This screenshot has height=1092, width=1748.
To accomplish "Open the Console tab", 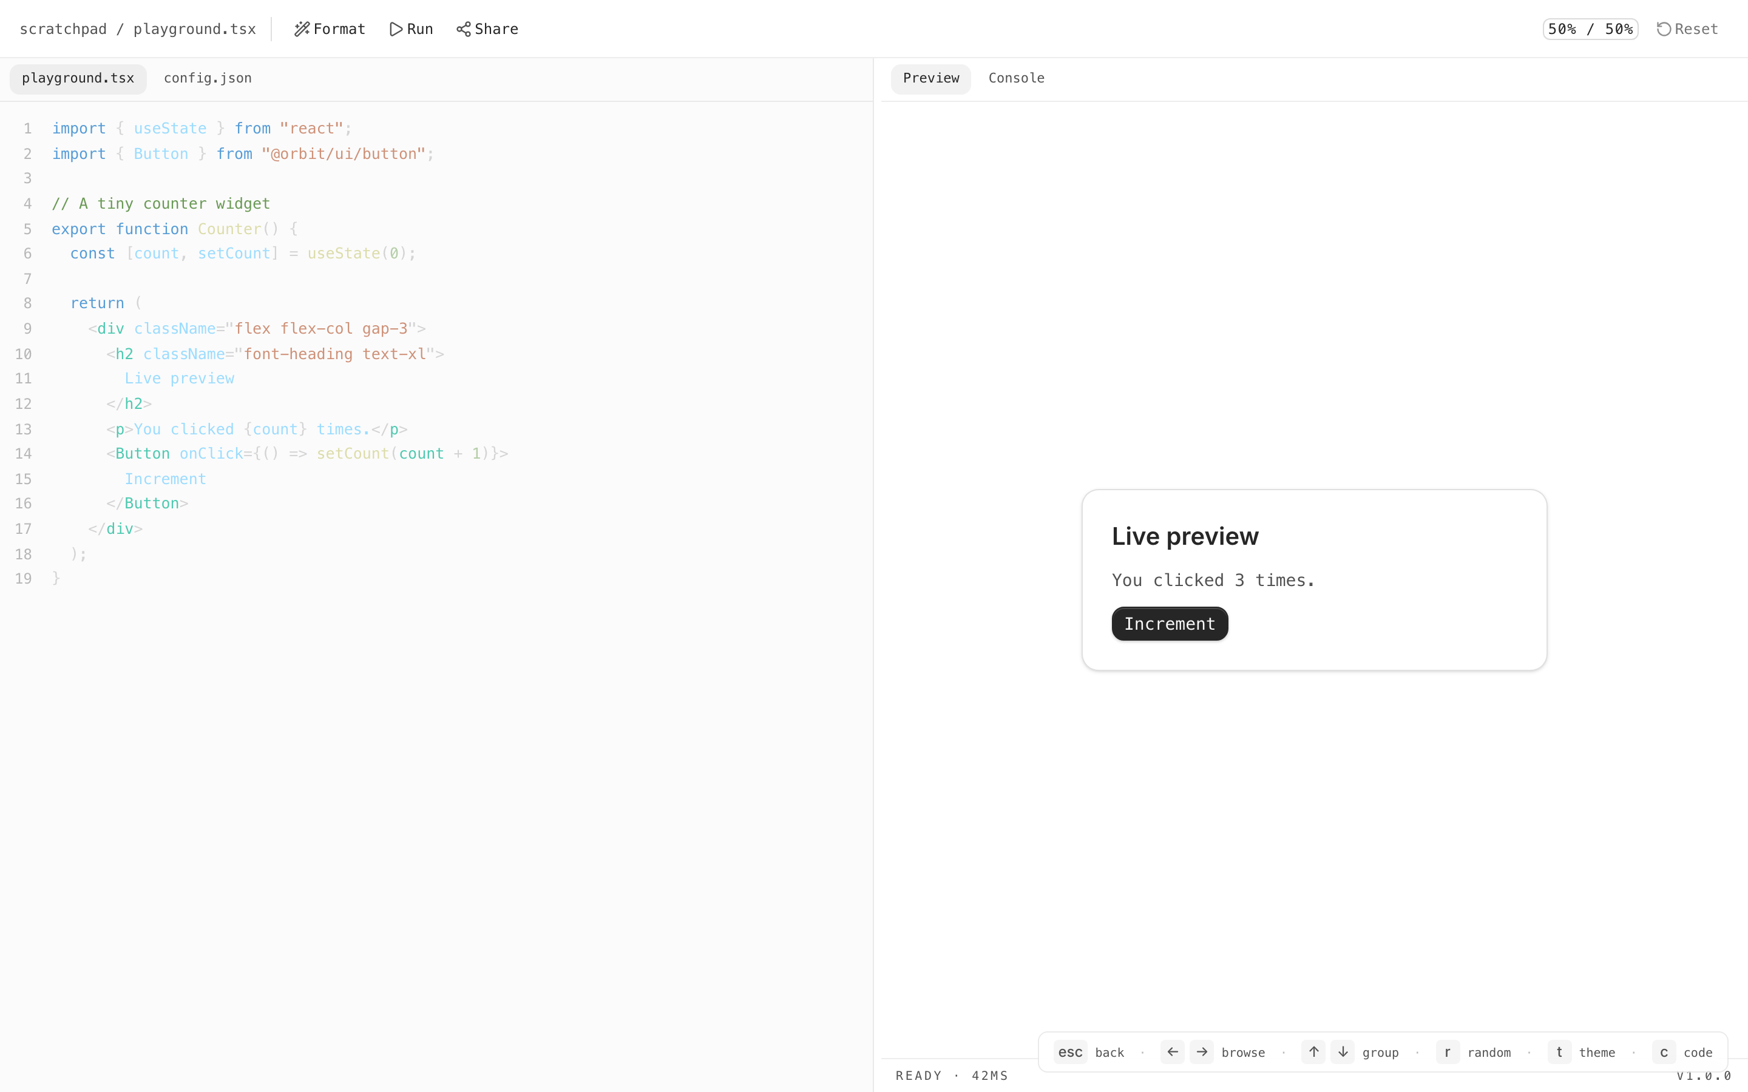I will pyautogui.click(x=1015, y=78).
